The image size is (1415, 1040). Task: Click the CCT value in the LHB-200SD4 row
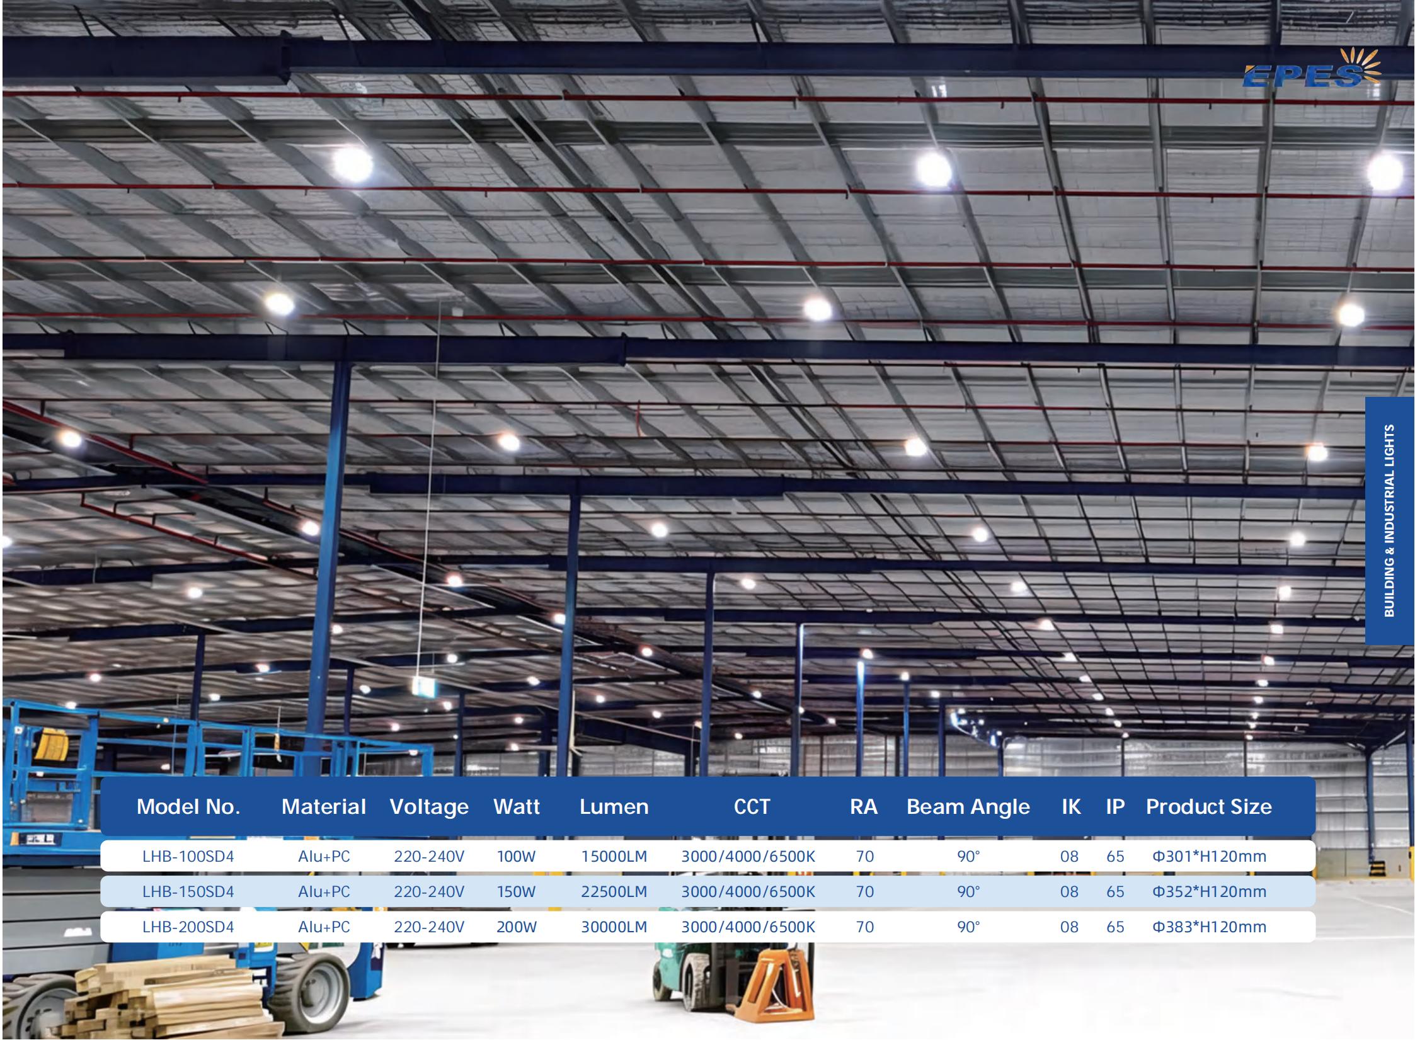pyautogui.click(x=748, y=927)
